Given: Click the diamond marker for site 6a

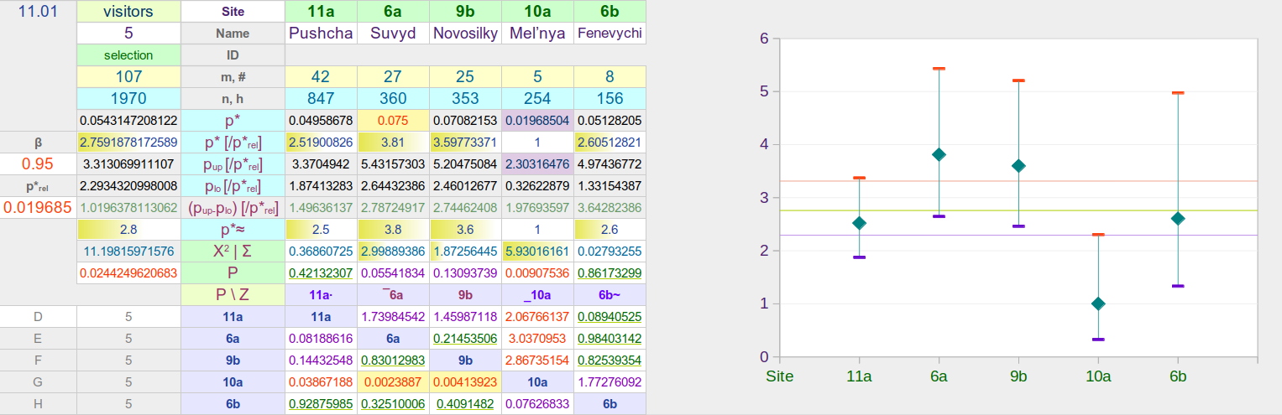Looking at the screenshot, I should click(939, 154).
